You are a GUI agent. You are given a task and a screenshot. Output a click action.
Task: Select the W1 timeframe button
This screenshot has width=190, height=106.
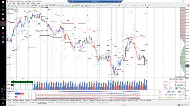(x=113, y=6)
